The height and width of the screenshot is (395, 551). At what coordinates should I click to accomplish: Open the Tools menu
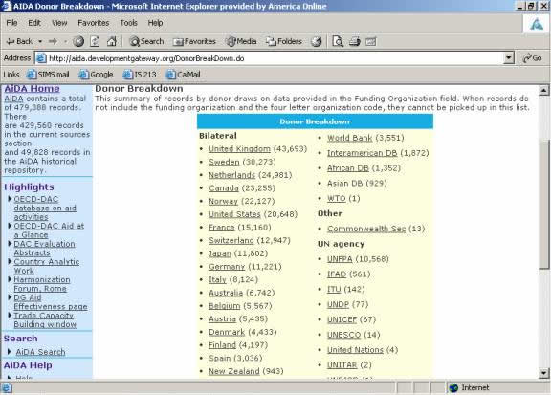point(128,23)
